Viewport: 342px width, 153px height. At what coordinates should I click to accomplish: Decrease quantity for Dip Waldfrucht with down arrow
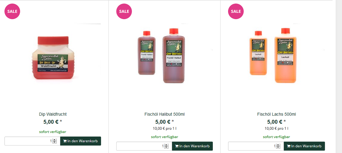(54, 142)
